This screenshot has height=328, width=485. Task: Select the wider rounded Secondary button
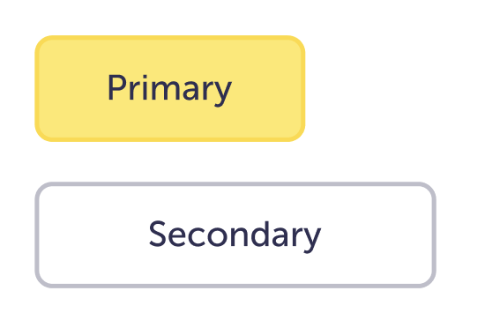pyautogui.click(x=235, y=235)
